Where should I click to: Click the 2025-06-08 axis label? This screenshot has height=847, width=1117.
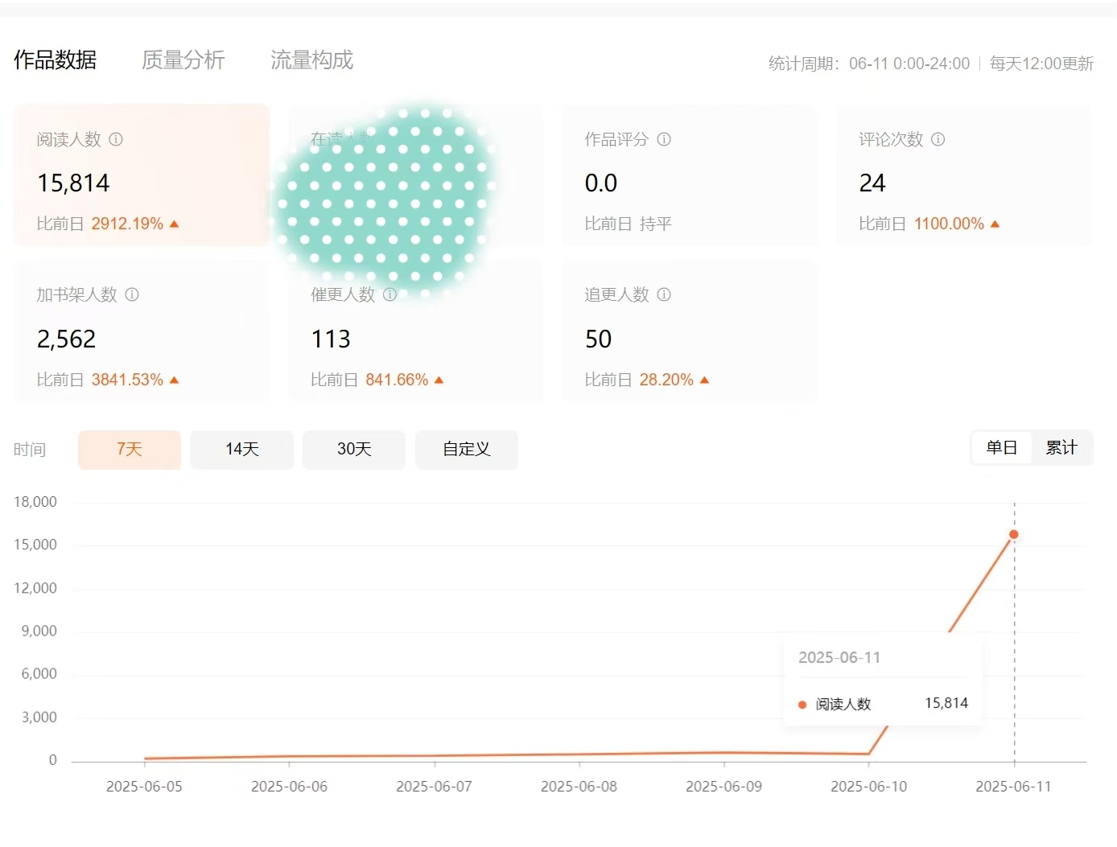[579, 787]
